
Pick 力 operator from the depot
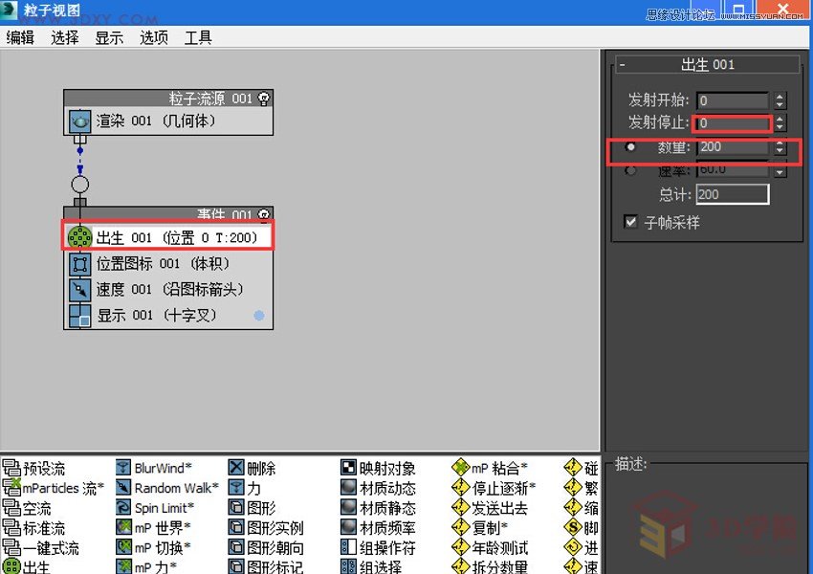tap(245, 488)
